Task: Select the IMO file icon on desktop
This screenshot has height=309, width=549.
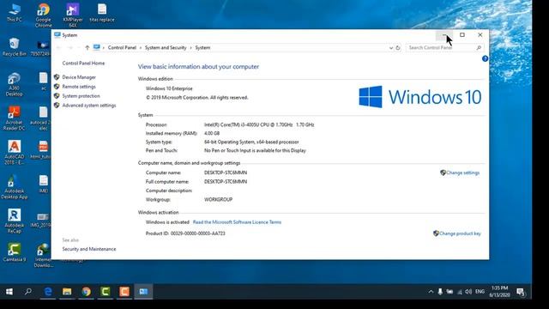Action: click(x=44, y=185)
